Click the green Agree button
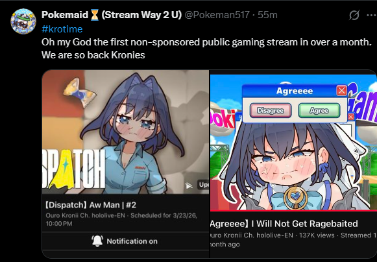The height and width of the screenshot is (262, 377). pos(319,110)
